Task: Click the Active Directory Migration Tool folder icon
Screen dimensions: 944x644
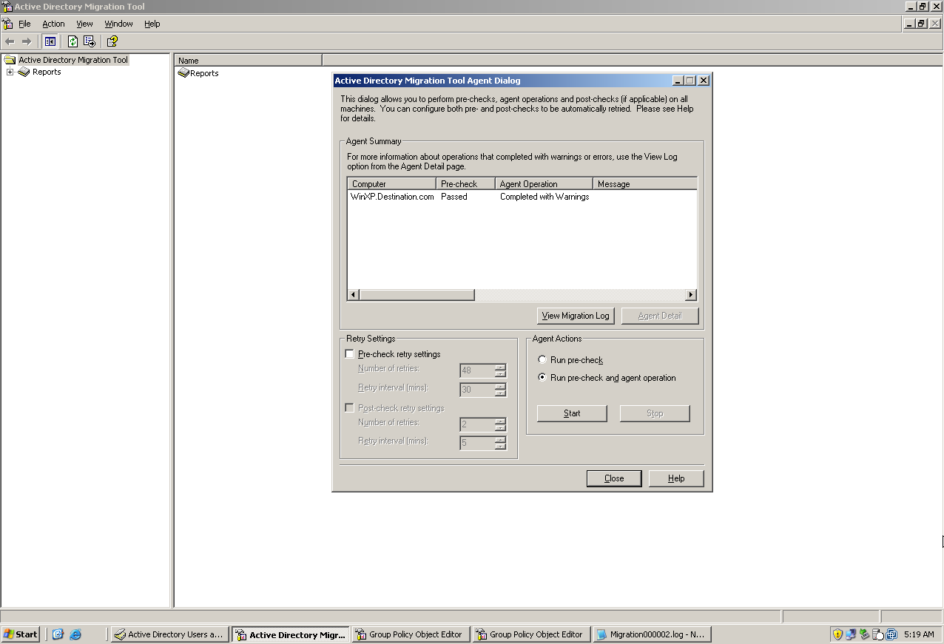Action: click(10, 60)
